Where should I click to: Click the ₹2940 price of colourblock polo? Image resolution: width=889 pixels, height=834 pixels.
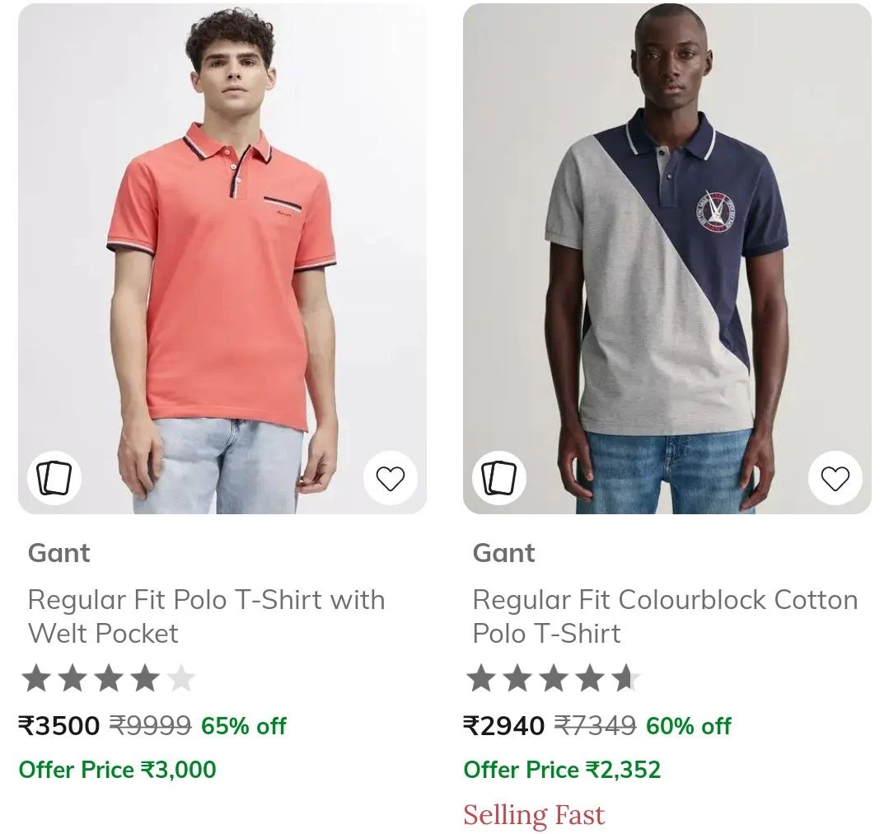click(x=503, y=726)
